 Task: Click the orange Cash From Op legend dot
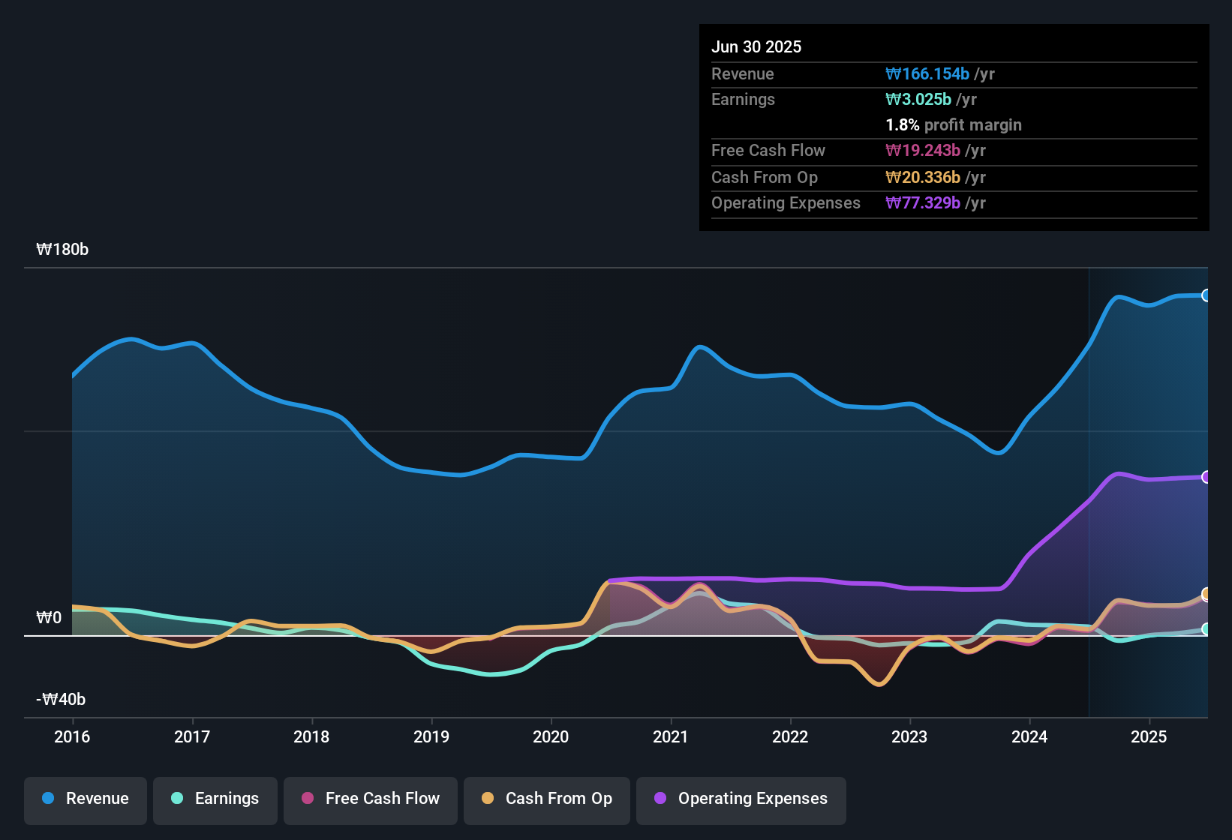point(488,799)
